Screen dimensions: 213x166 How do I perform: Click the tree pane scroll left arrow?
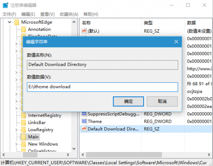point(4,155)
